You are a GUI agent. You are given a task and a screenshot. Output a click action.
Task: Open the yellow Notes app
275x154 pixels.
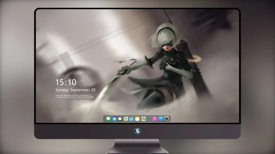[137, 119]
